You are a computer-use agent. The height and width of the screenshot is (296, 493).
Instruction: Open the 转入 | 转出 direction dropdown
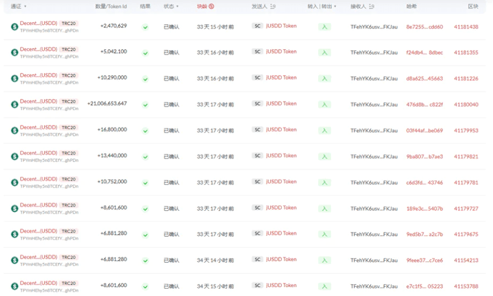[x=322, y=7]
